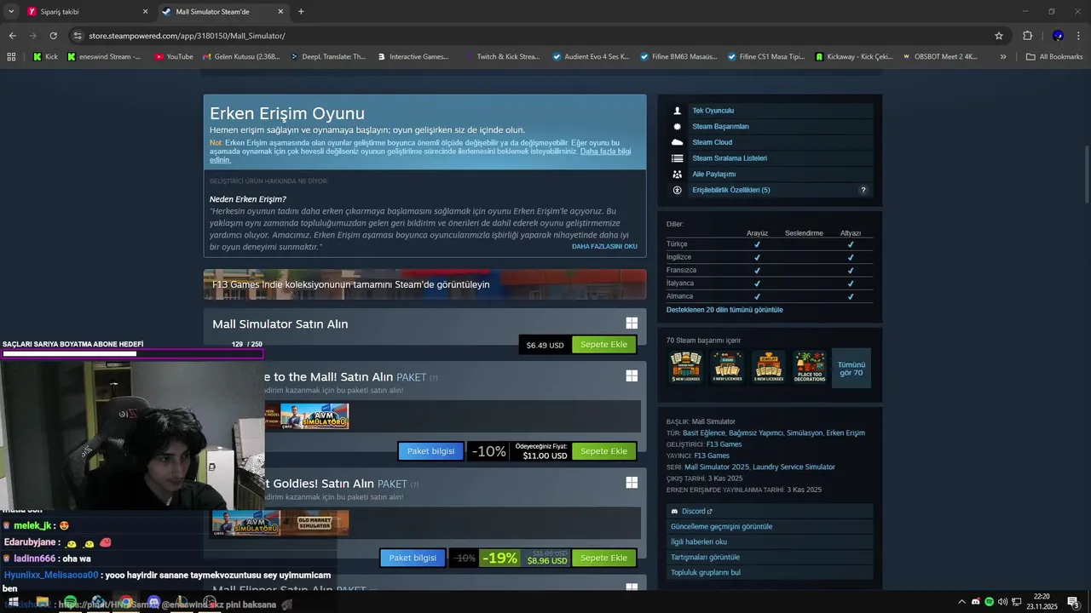View site information icon in address bar
Image resolution: width=1091 pixels, height=613 pixels.
pyautogui.click(x=78, y=36)
